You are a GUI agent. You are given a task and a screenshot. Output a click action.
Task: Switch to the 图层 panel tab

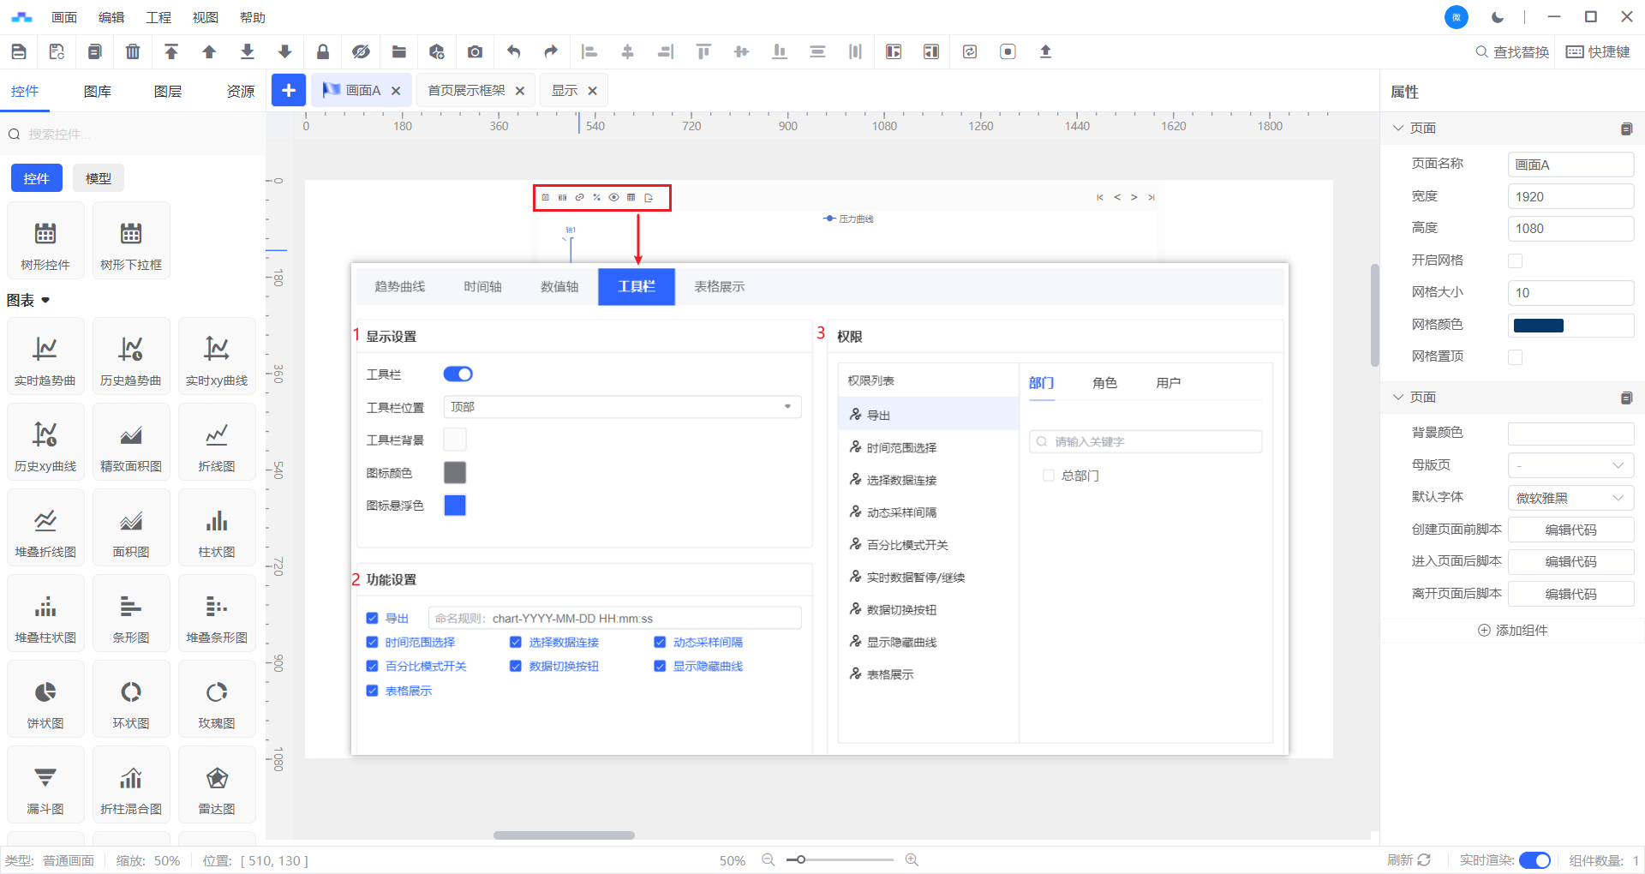168,92
